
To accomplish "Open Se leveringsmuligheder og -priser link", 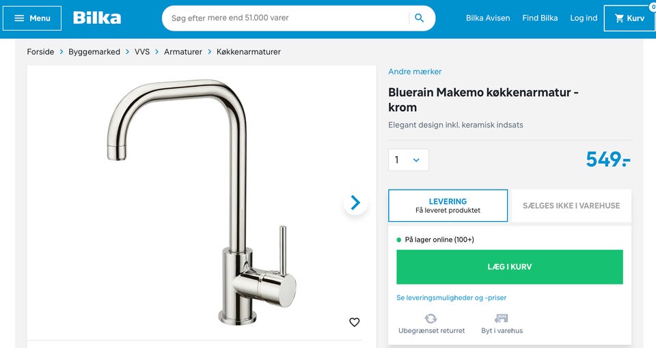I will 451,298.
